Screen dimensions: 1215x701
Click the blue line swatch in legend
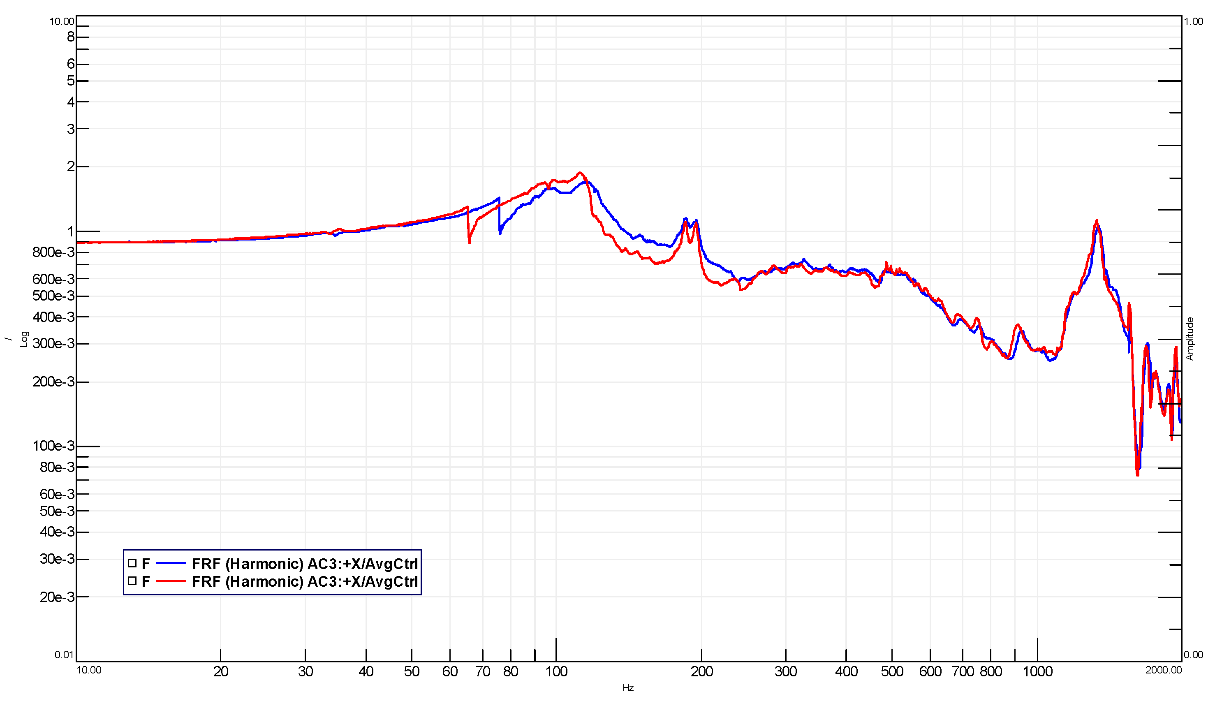tap(171, 563)
